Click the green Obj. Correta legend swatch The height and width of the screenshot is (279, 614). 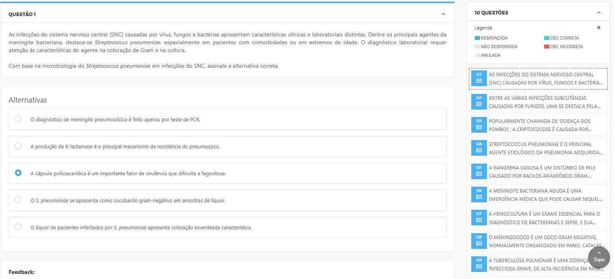coord(546,38)
